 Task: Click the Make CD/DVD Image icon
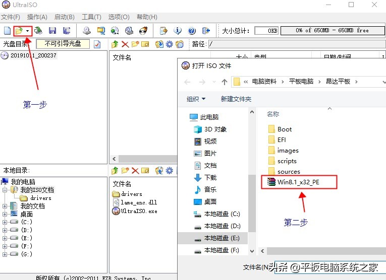coord(87,31)
